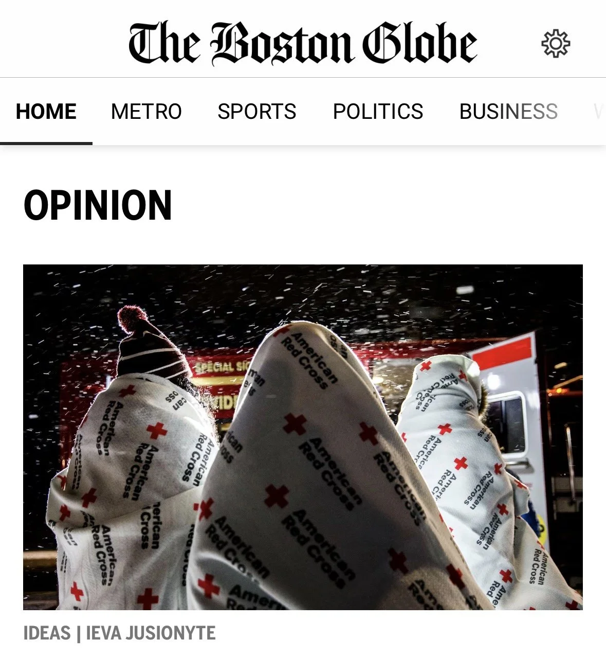Select the POLITICS tab
The height and width of the screenshot is (657, 606).
(x=378, y=111)
